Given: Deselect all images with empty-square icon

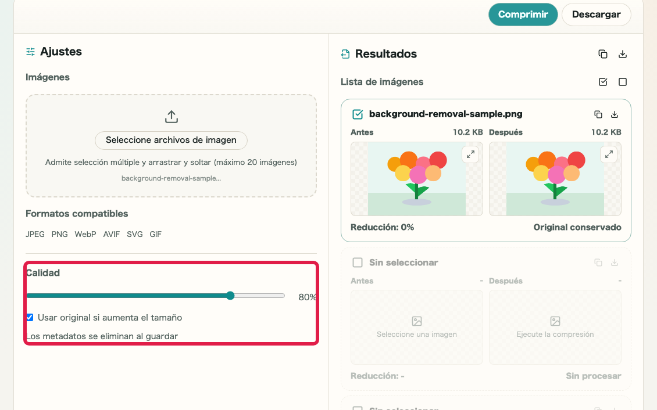Looking at the screenshot, I should pyautogui.click(x=623, y=81).
